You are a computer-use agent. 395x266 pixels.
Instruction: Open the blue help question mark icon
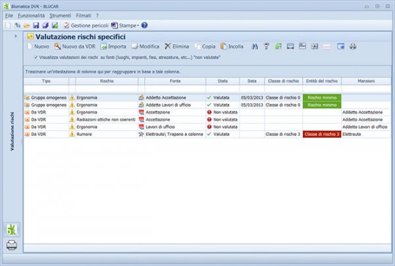click(x=144, y=25)
